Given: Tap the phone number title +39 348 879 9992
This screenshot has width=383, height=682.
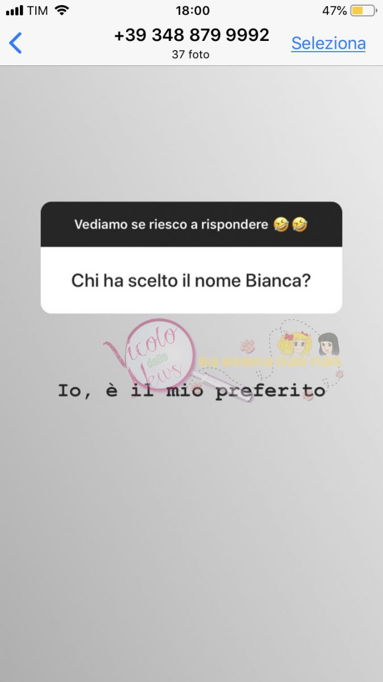Looking at the screenshot, I should click(x=191, y=35).
